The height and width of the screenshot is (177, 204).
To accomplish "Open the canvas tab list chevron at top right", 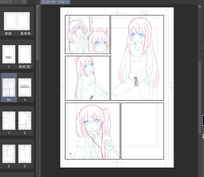I will 200,2.
